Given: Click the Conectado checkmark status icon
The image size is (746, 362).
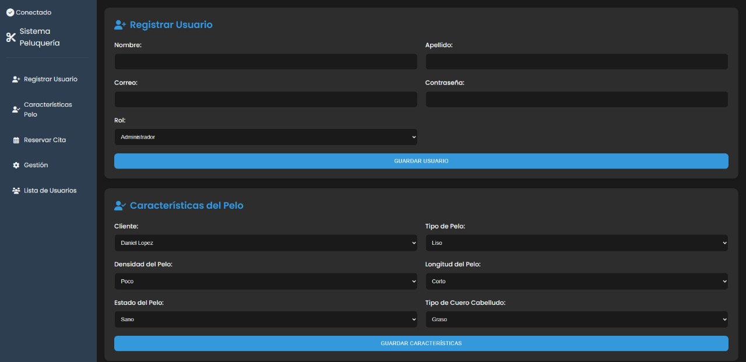Looking at the screenshot, I should 10,12.
